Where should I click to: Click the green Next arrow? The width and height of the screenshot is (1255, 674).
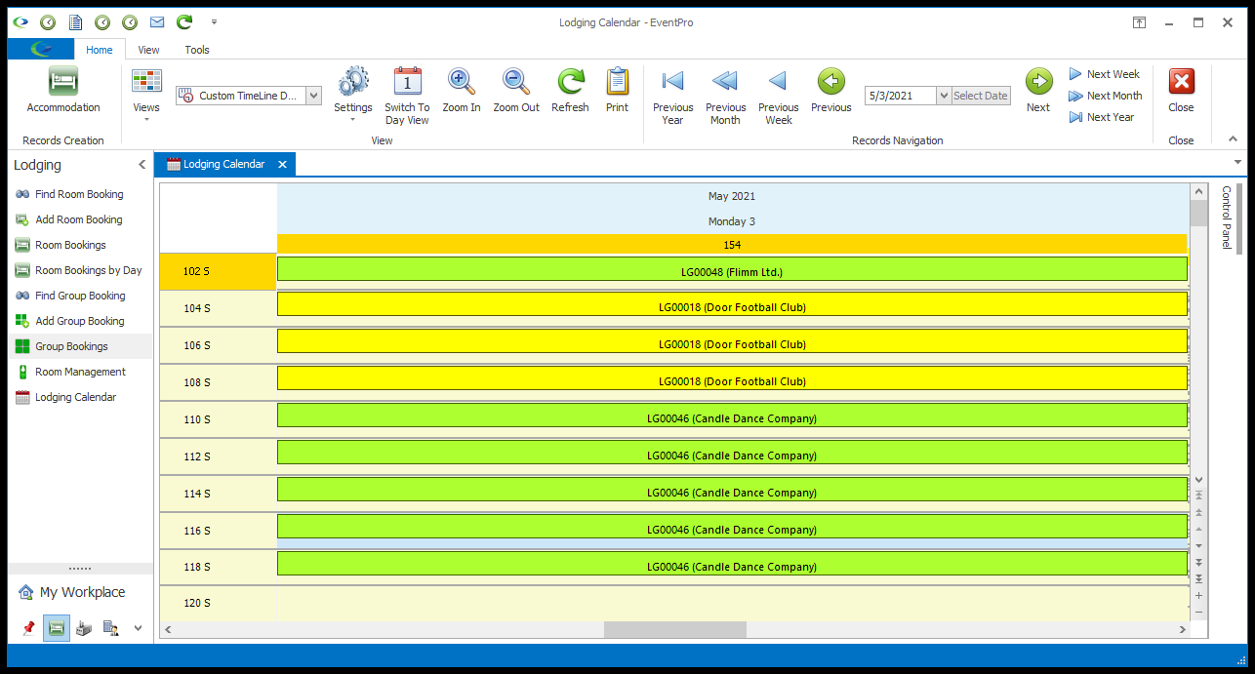pyautogui.click(x=1038, y=81)
